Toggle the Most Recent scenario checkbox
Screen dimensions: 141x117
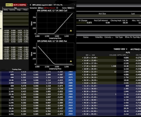(x=45, y=8)
